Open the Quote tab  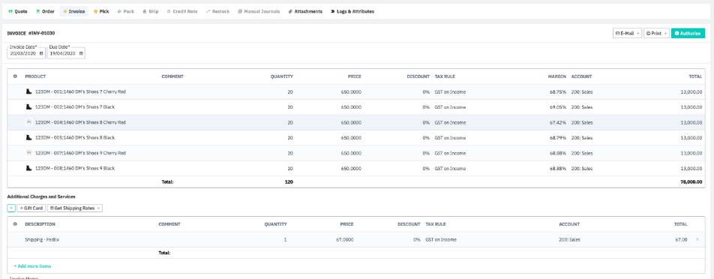coord(18,11)
